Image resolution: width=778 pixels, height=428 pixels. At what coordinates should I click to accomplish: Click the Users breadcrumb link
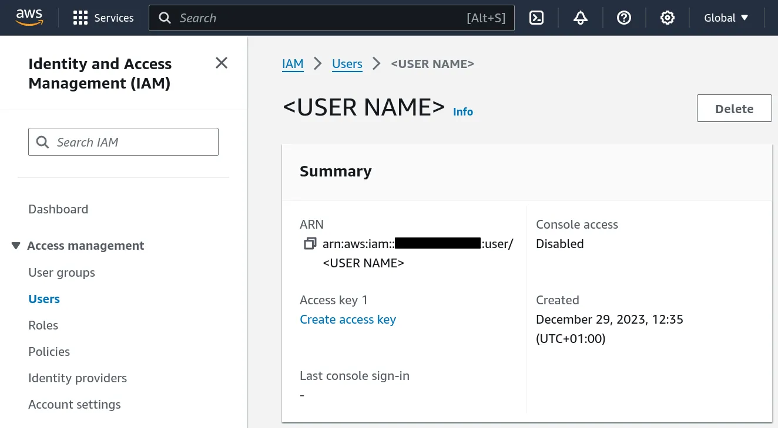pos(347,64)
